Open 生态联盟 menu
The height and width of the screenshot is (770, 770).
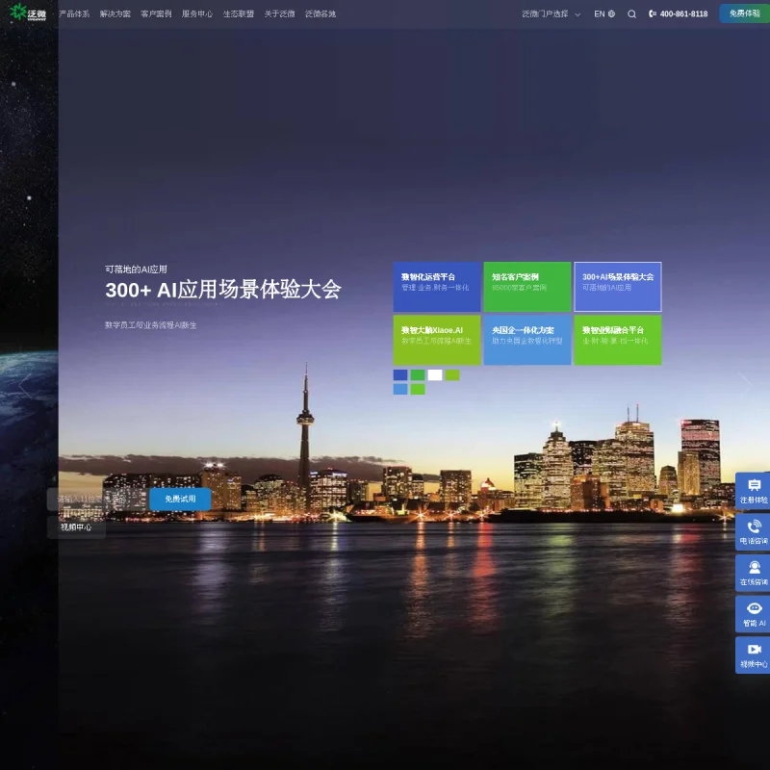(x=238, y=13)
